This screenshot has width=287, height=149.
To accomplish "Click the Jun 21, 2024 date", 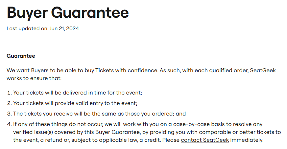I will coord(64,29).
